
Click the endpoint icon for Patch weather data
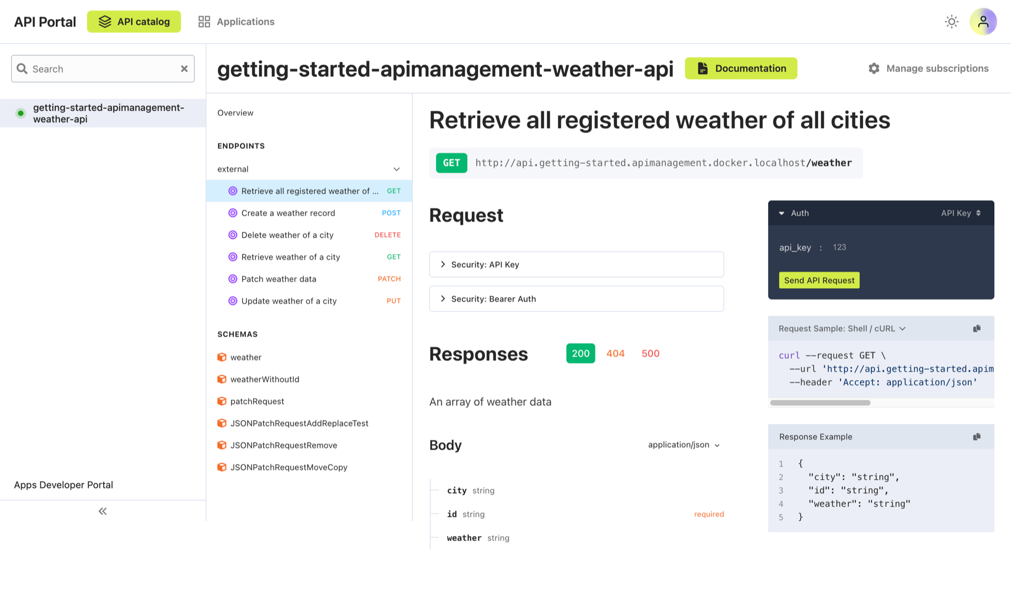pos(233,279)
